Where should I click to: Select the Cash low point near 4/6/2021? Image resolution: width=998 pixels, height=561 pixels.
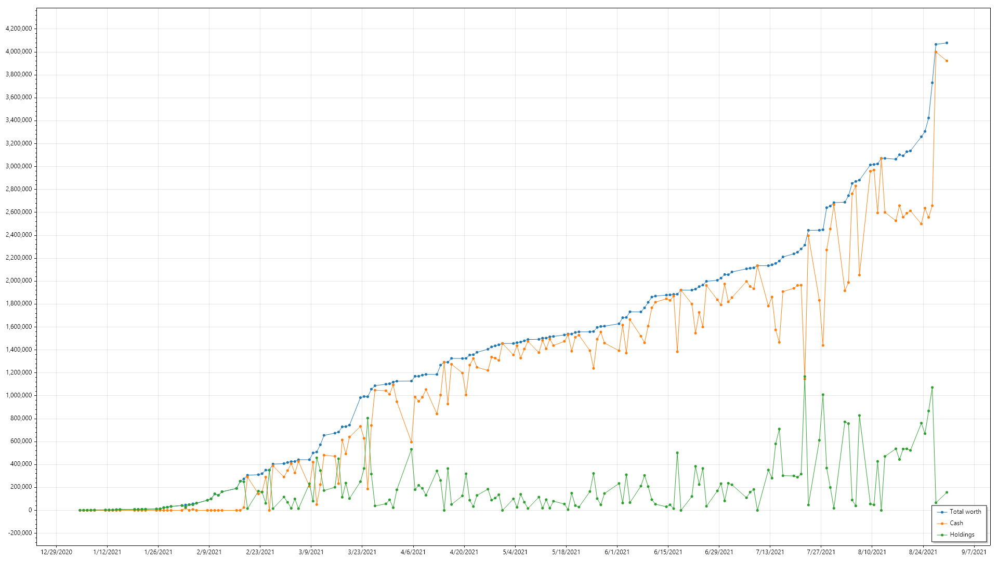411,443
